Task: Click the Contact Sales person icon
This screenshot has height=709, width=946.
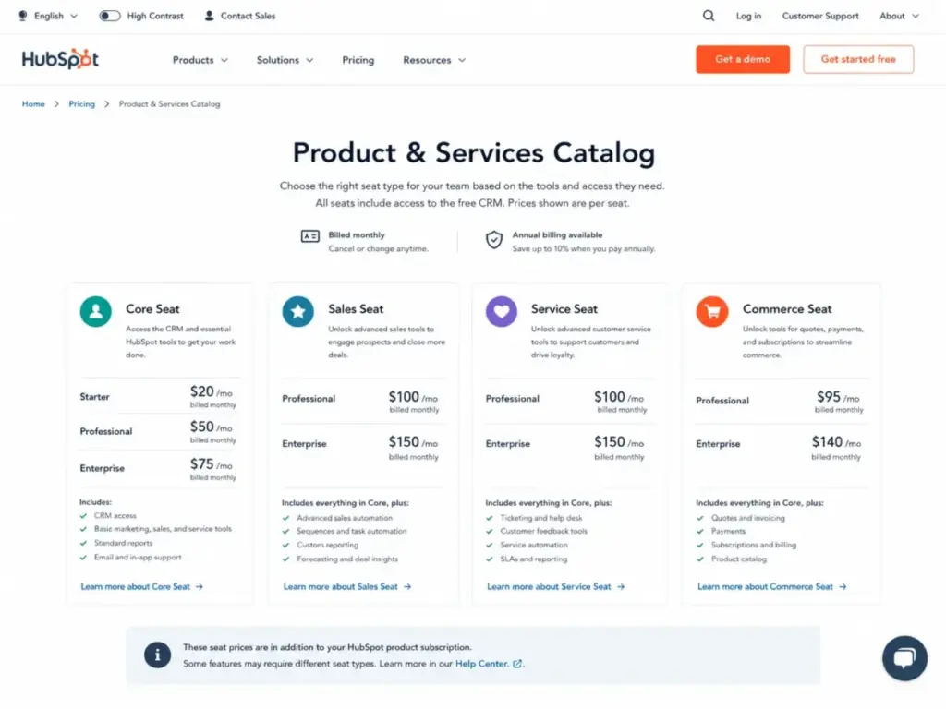Action: (x=209, y=16)
